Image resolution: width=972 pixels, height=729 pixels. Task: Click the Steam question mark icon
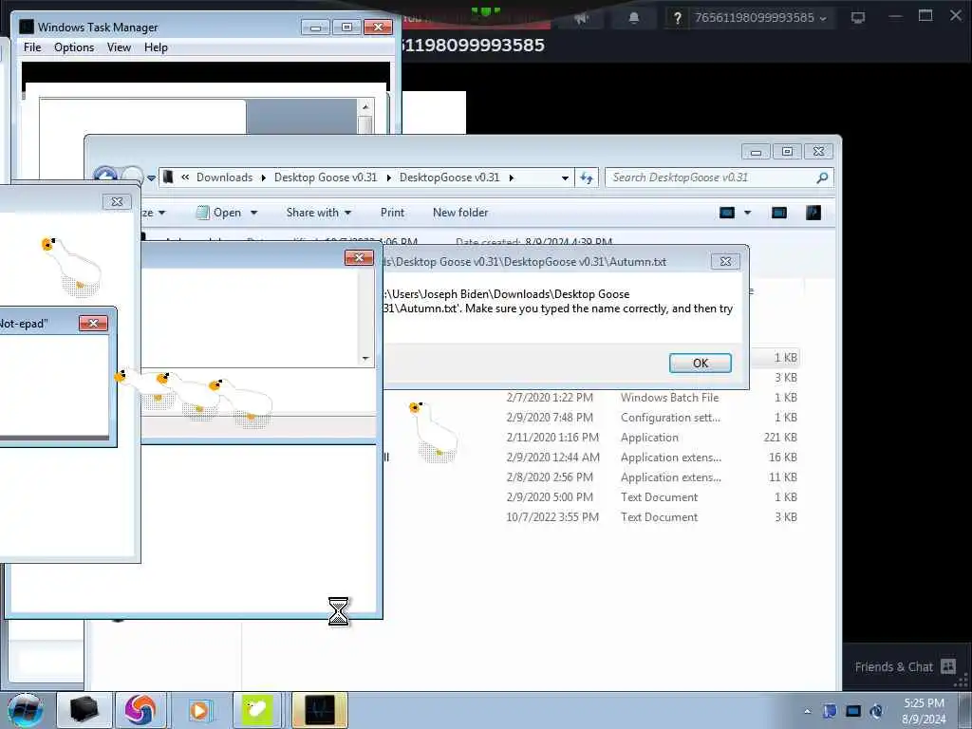[x=677, y=18]
